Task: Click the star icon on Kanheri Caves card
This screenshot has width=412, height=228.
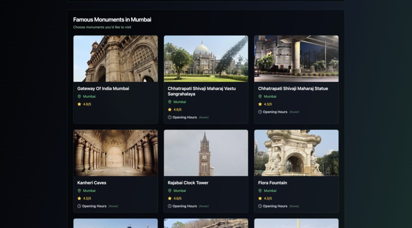Action: coord(79,198)
